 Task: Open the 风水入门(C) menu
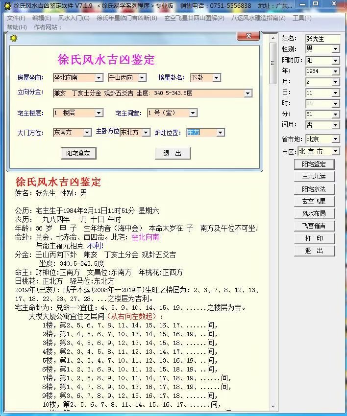pyautogui.click(x=74, y=18)
